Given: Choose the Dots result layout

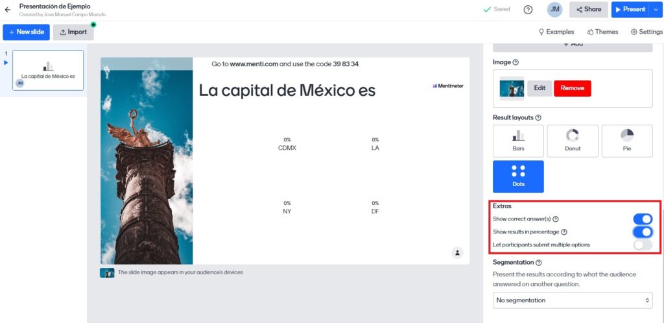Looking at the screenshot, I should pos(518,176).
